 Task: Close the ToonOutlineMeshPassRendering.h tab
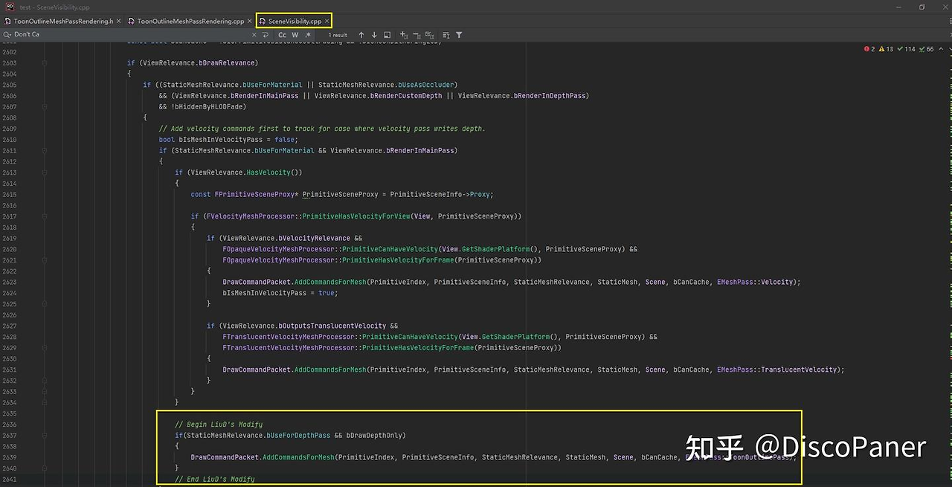tap(119, 21)
